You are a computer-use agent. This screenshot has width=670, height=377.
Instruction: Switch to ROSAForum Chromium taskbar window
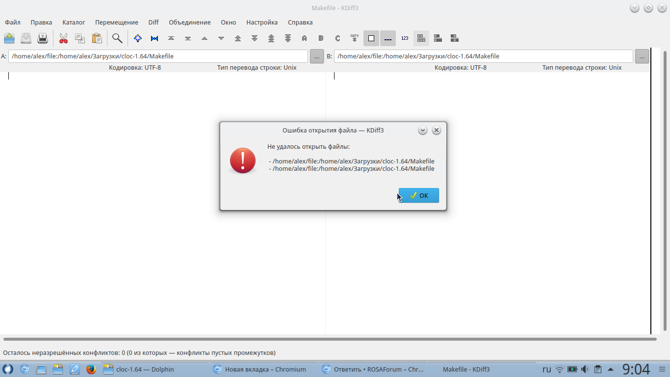[x=373, y=369]
